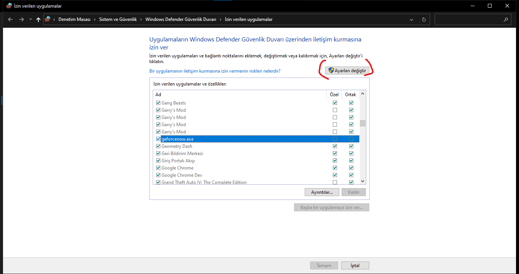
Task: Toggle Geri Bildirim Merkezi app checkbox
Action: pyautogui.click(x=158, y=154)
